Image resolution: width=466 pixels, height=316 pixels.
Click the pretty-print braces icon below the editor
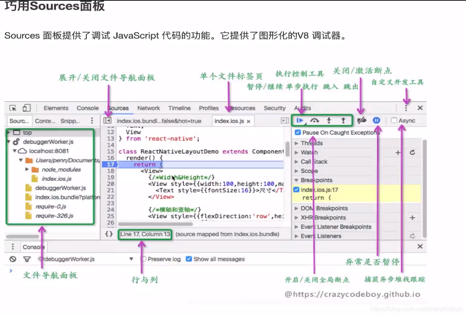click(x=109, y=234)
